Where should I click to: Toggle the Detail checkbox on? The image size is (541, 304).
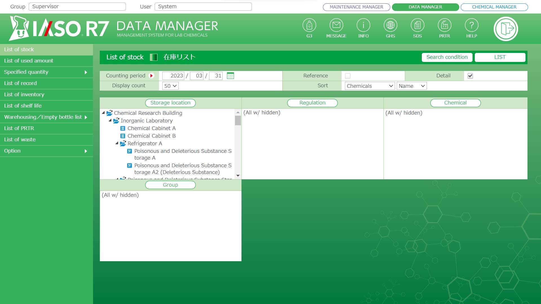470,75
